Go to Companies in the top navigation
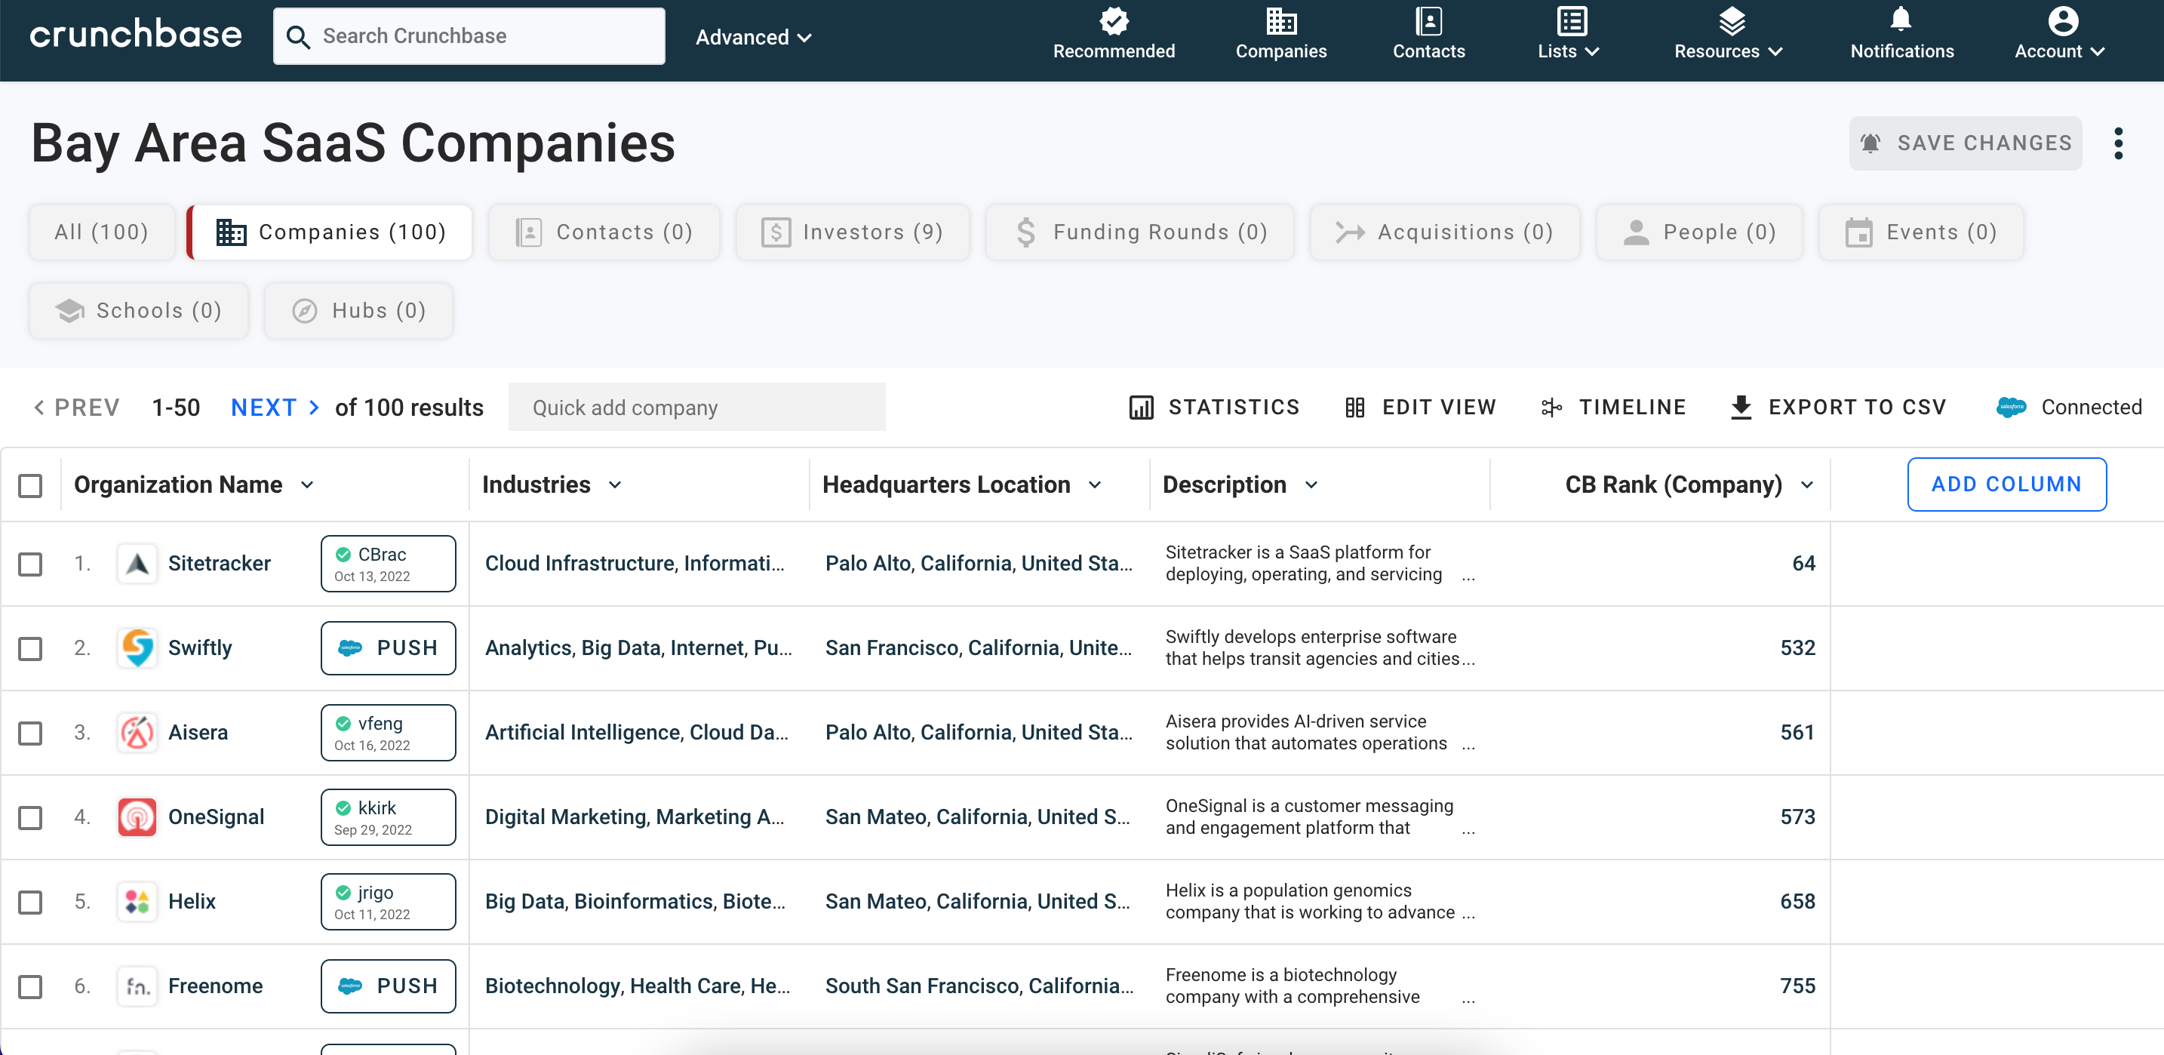 click(x=1280, y=35)
